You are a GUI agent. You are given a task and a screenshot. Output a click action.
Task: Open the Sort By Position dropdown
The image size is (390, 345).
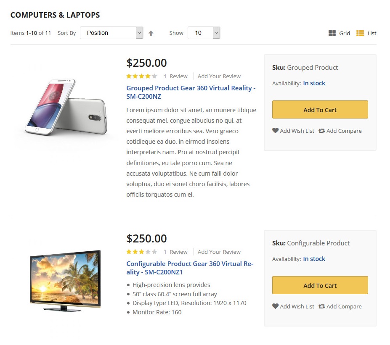pos(111,33)
